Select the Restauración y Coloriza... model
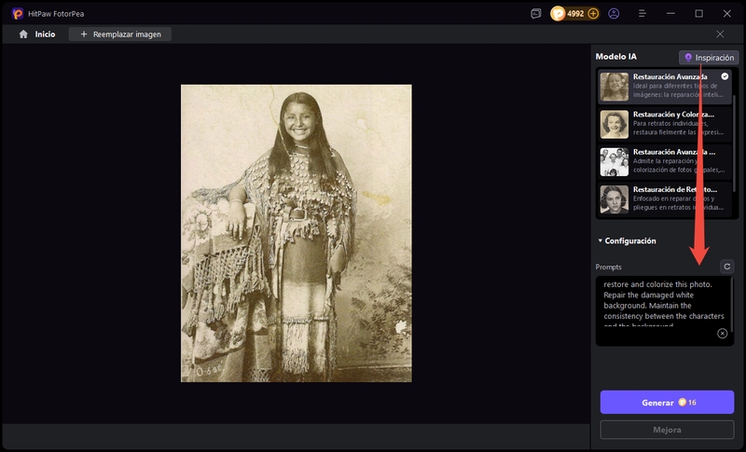Screen dimensions: 746x452 click(664, 124)
